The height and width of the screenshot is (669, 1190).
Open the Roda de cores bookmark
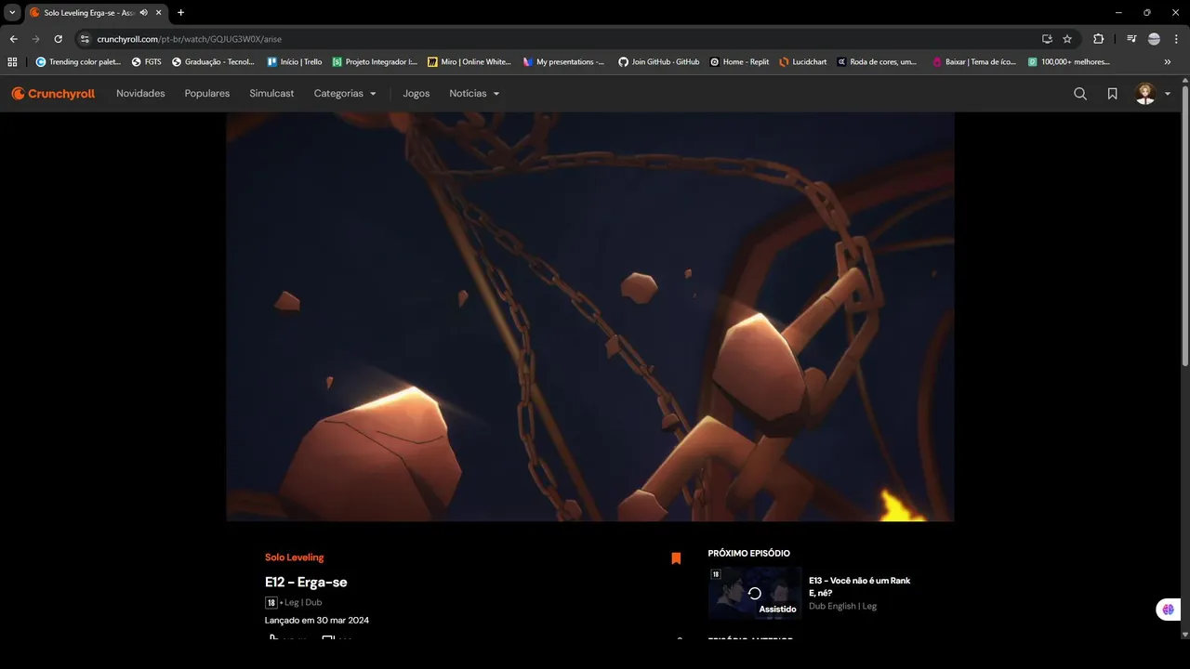coord(877,62)
